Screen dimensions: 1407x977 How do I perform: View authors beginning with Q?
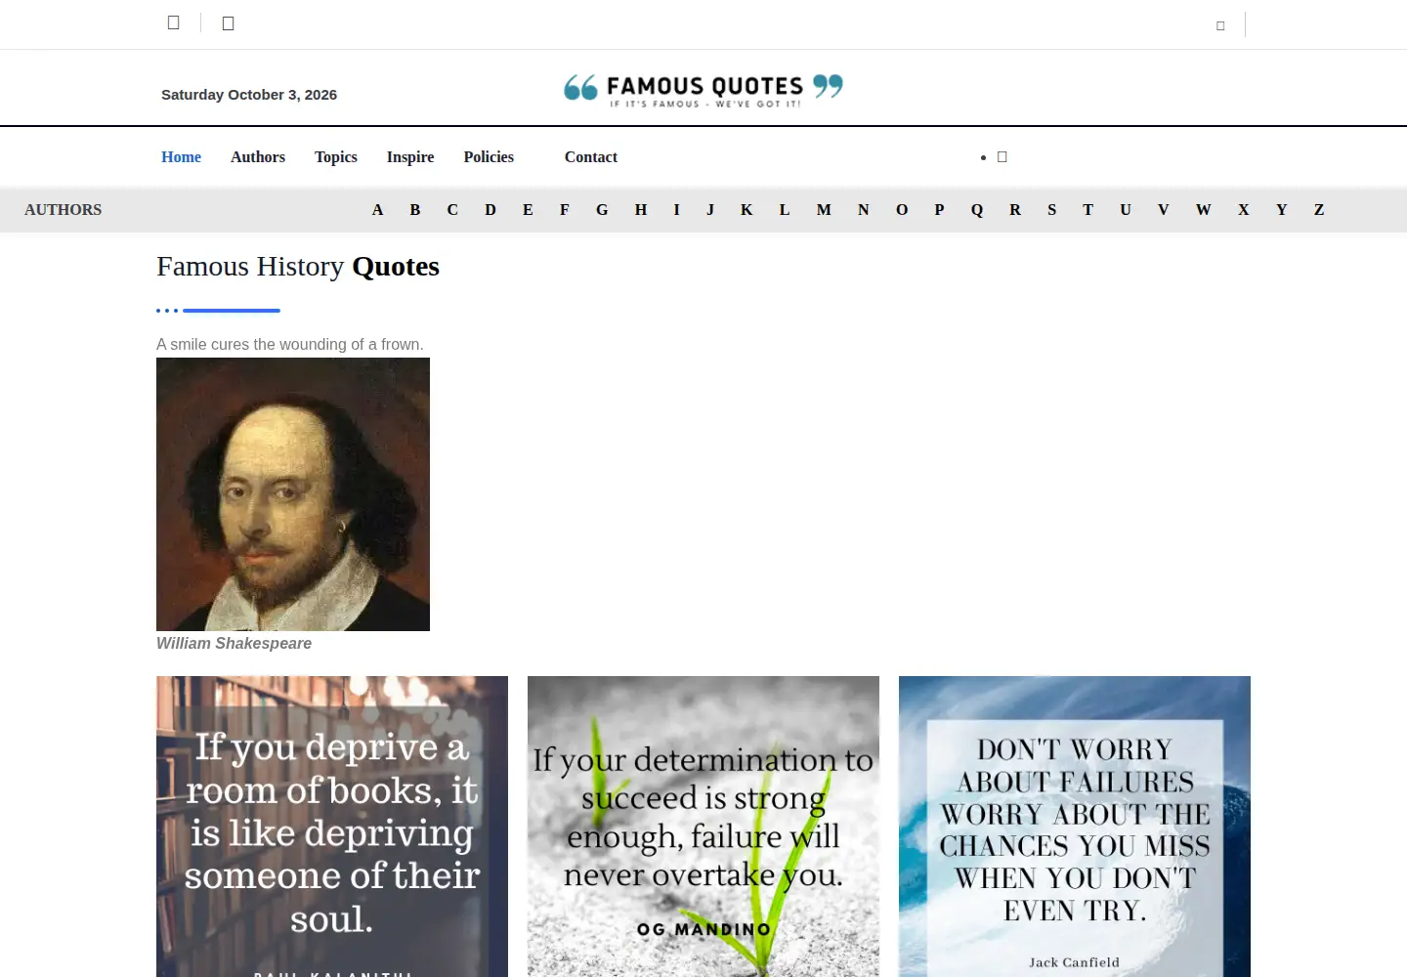(x=977, y=210)
